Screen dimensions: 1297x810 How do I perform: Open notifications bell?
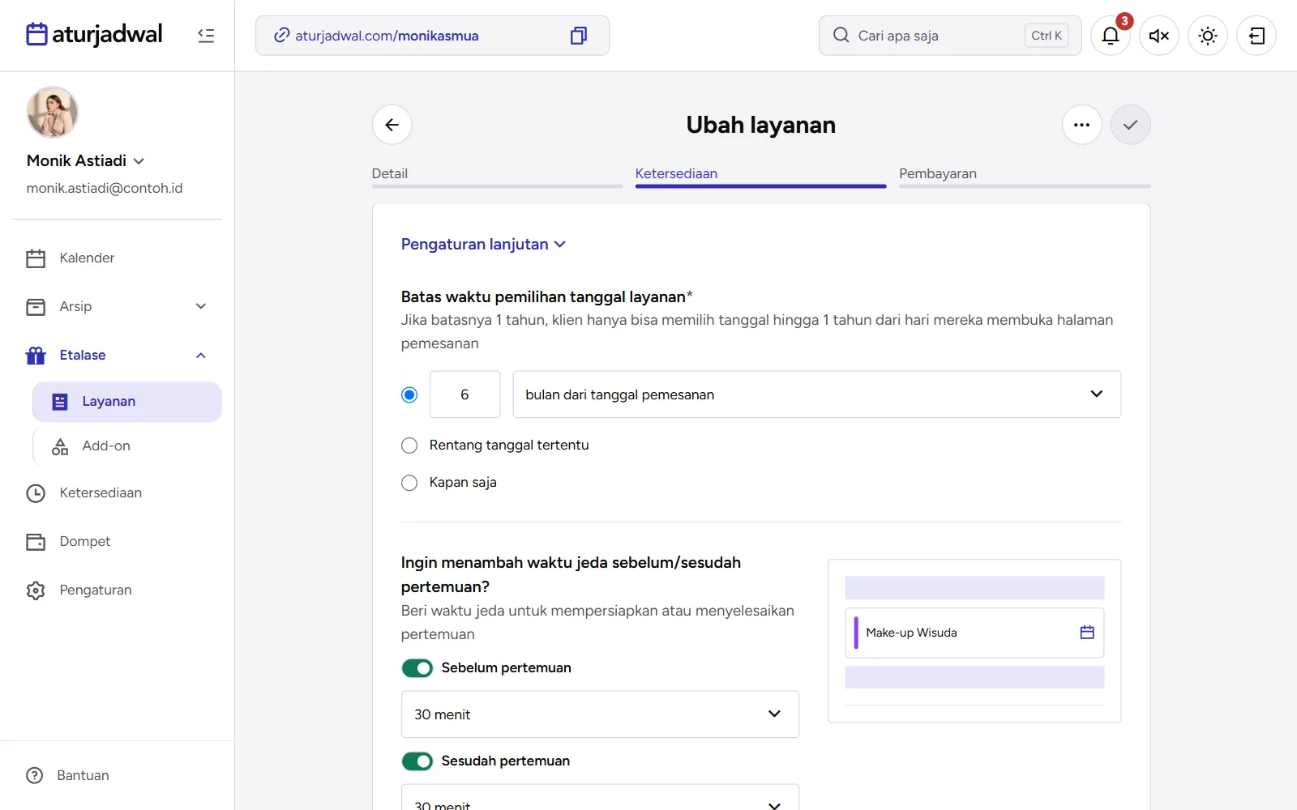coord(1111,36)
